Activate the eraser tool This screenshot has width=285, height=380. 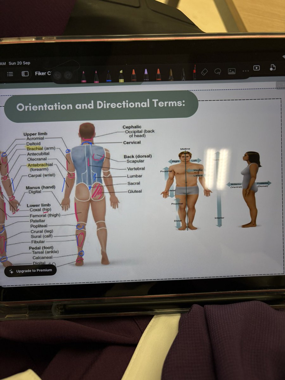(x=204, y=72)
